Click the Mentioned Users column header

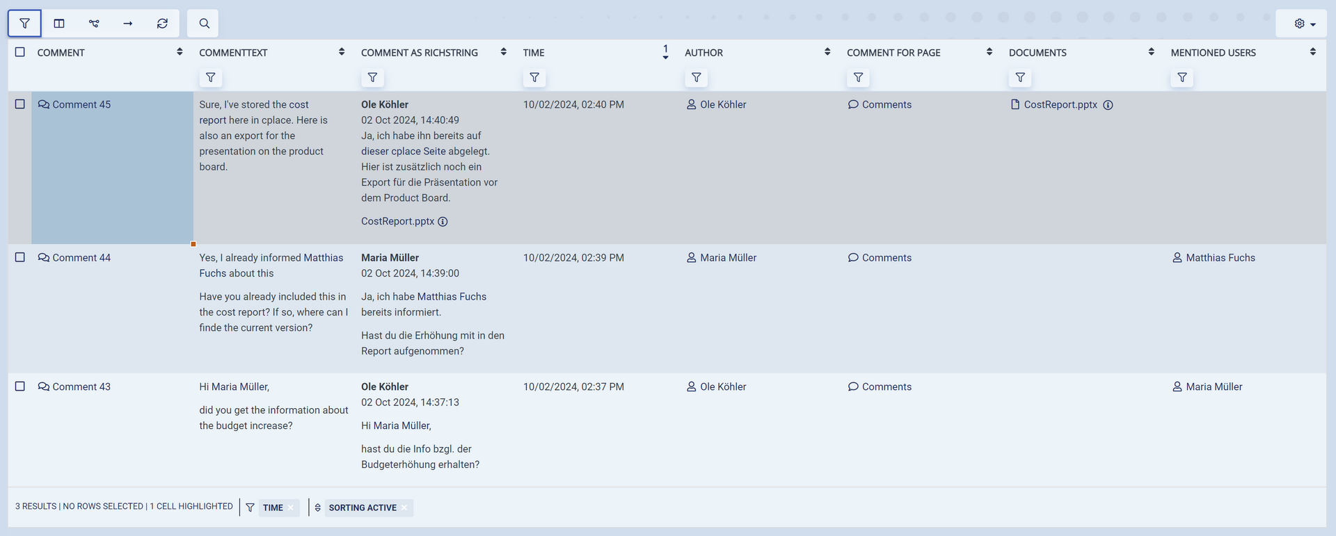1213,53
